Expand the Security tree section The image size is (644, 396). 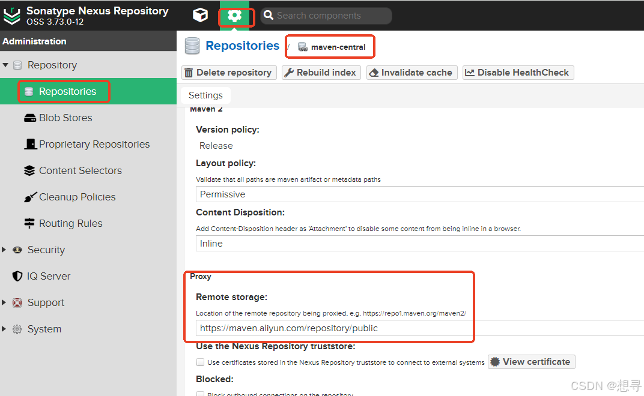click(x=4, y=250)
